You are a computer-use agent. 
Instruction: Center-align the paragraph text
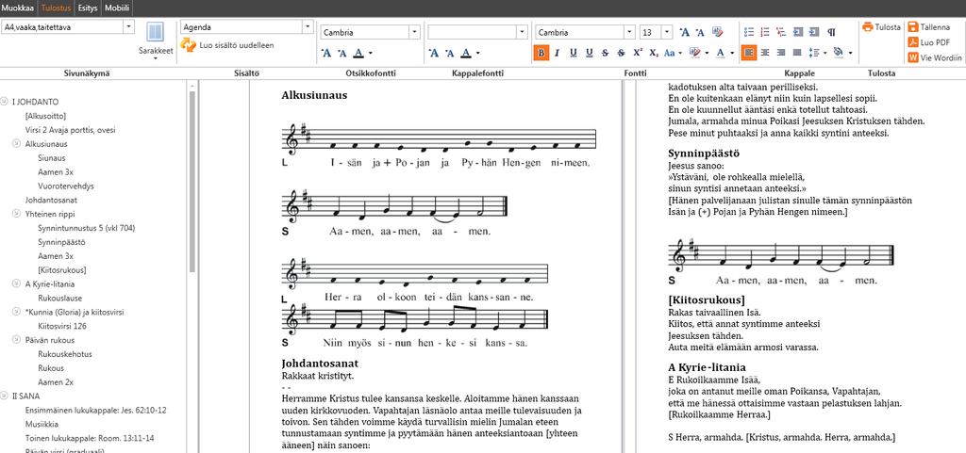coord(765,53)
